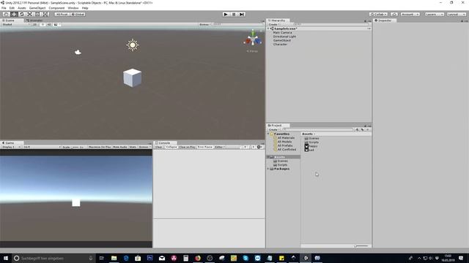This screenshot has width=469, height=263.
Task: Toggle Pivot/Center handle position
Action: [62, 15]
